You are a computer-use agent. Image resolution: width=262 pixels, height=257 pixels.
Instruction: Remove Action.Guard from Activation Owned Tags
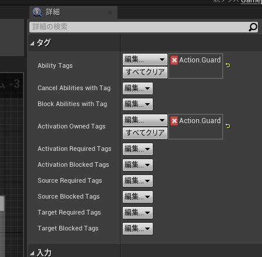click(x=174, y=121)
